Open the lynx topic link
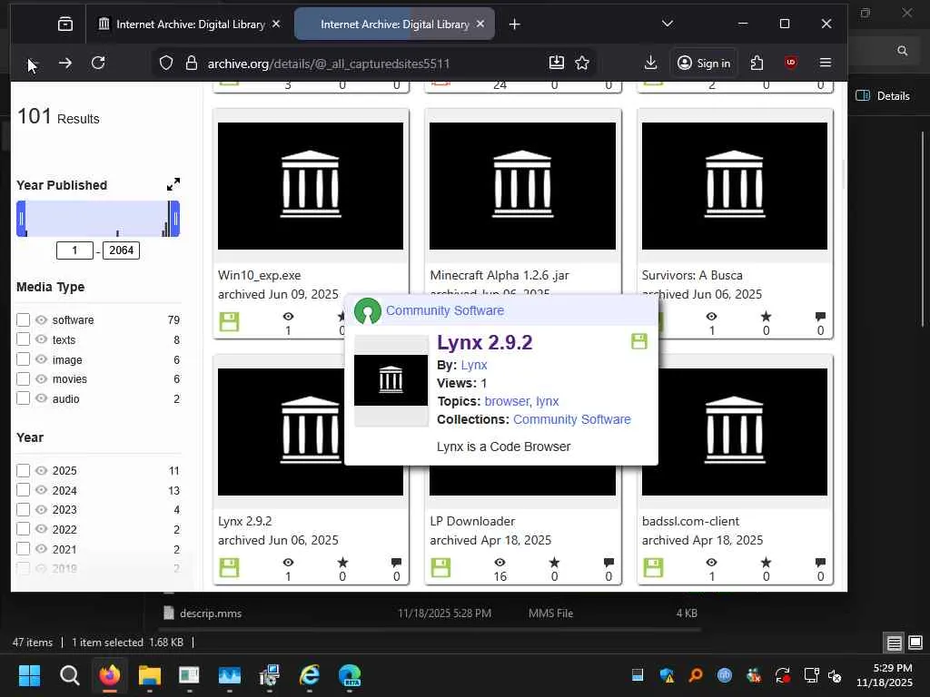The image size is (930, 697). coord(547,401)
